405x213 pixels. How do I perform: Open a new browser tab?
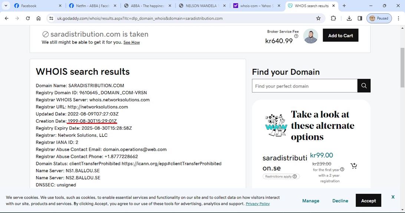pos(344,6)
